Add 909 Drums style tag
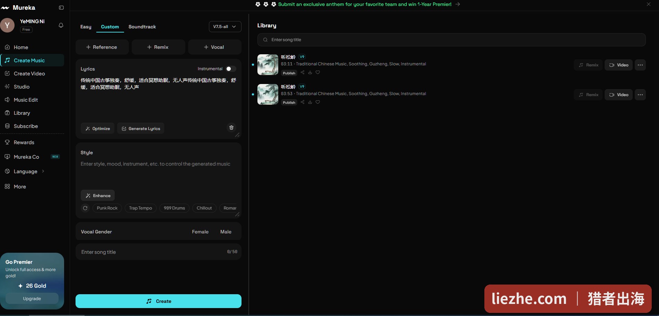Image resolution: width=659 pixels, height=316 pixels. [174, 208]
